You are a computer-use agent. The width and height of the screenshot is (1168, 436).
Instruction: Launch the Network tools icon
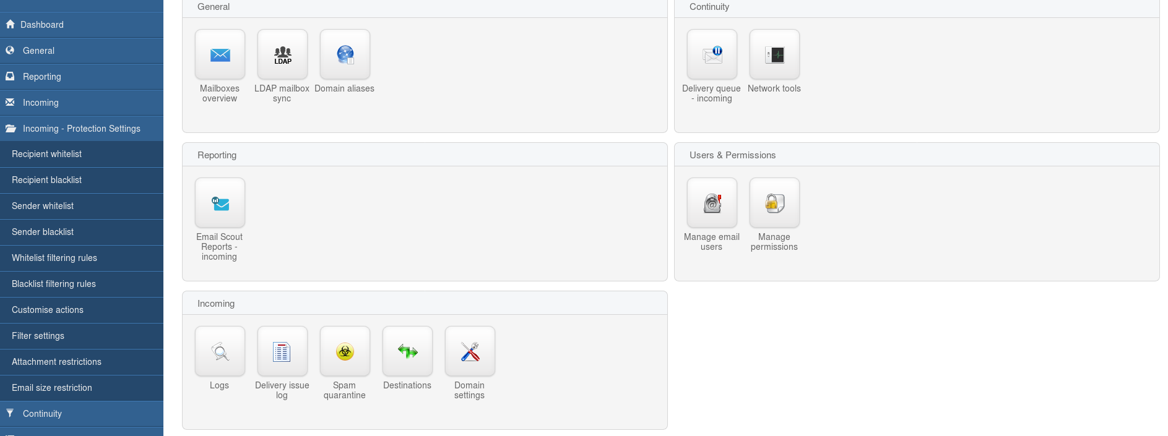(x=774, y=54)
